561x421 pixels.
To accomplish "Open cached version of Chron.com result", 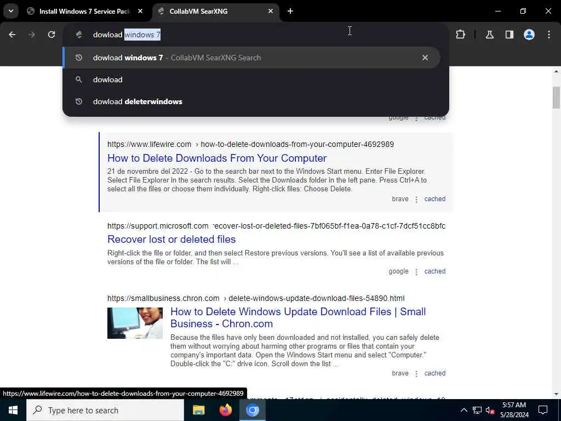I will (x=434, y=373).
